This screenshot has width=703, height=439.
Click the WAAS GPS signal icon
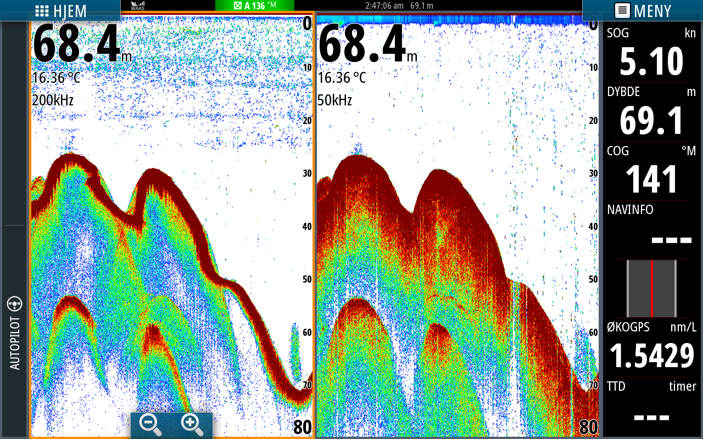[138, 5]
